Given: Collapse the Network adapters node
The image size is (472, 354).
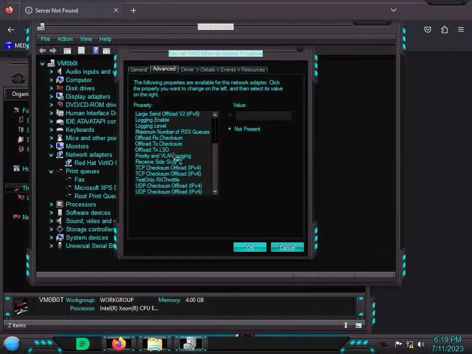Looking at the screenshot, I should tap(51, 155).
